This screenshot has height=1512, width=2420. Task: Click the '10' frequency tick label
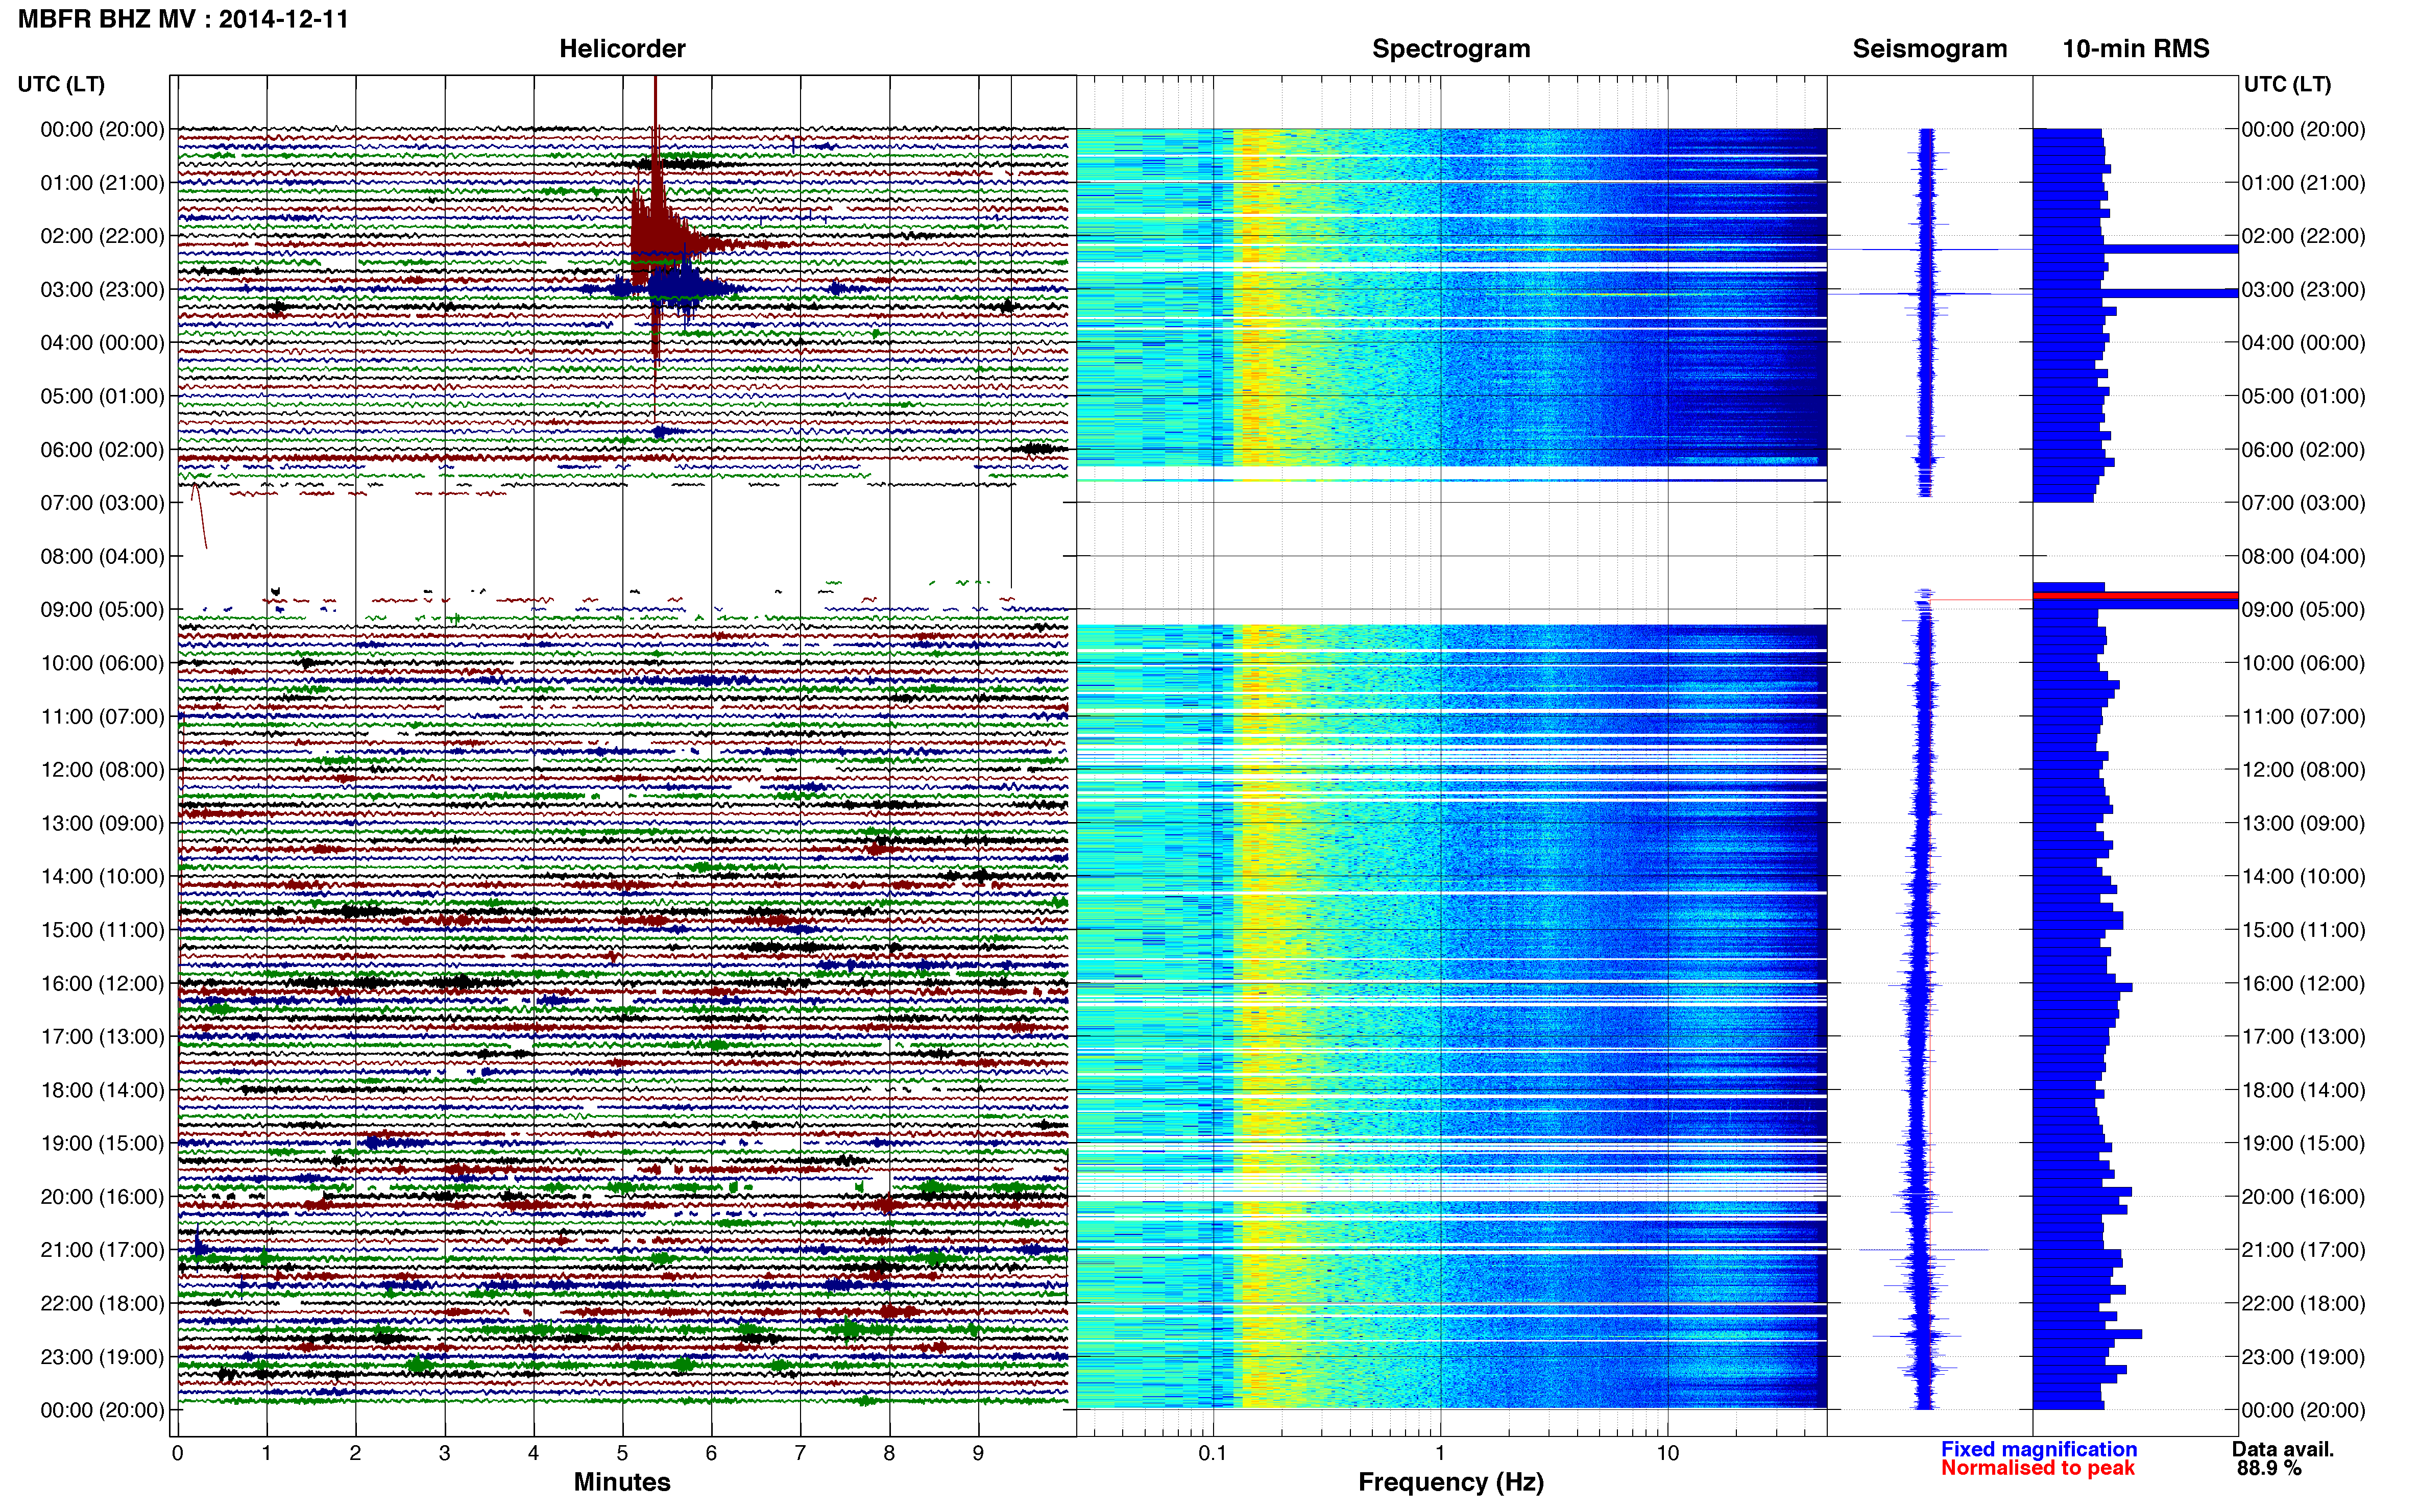click(x=1667, y=1453)
